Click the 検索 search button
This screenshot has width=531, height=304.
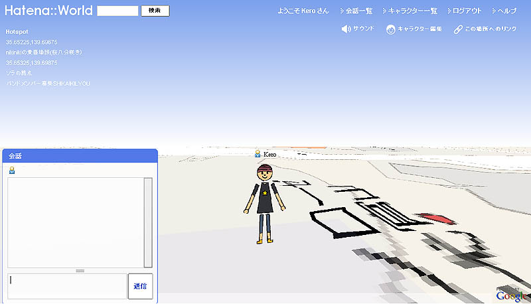tap(155, 11)
